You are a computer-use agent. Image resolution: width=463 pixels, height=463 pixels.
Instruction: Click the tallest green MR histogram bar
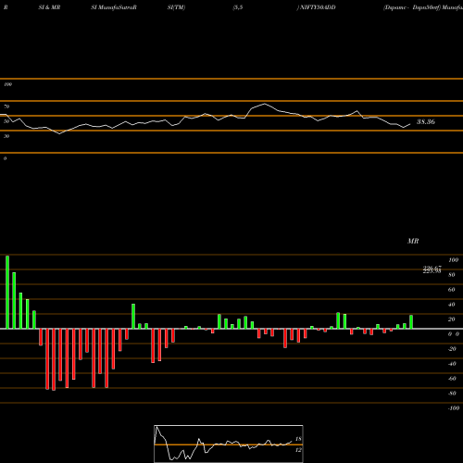[x=7, y=292]
